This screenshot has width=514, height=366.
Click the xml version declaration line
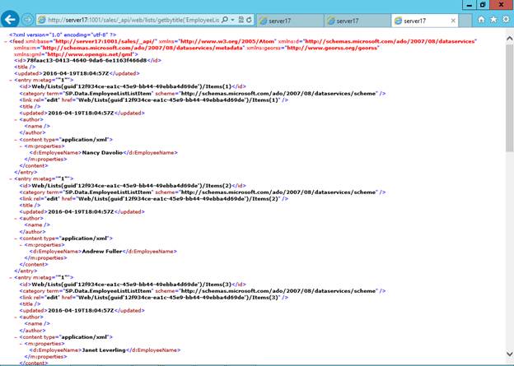tap(63, 35)
